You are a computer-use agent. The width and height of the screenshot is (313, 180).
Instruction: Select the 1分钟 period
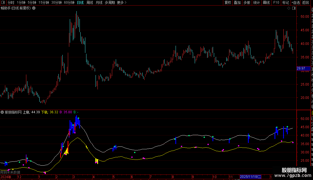pos(21,2)
